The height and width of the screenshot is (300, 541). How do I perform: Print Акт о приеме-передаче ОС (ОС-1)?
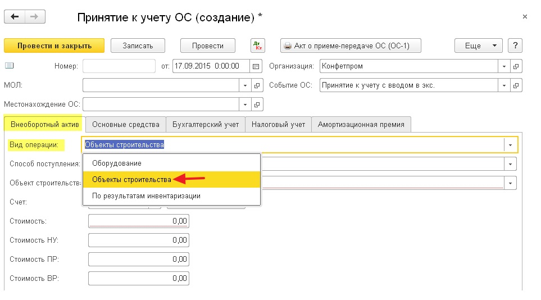point(351,46)
